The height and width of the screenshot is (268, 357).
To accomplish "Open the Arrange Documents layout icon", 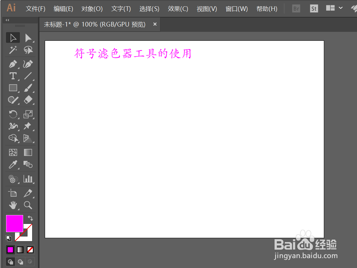I will pos(330,8).
